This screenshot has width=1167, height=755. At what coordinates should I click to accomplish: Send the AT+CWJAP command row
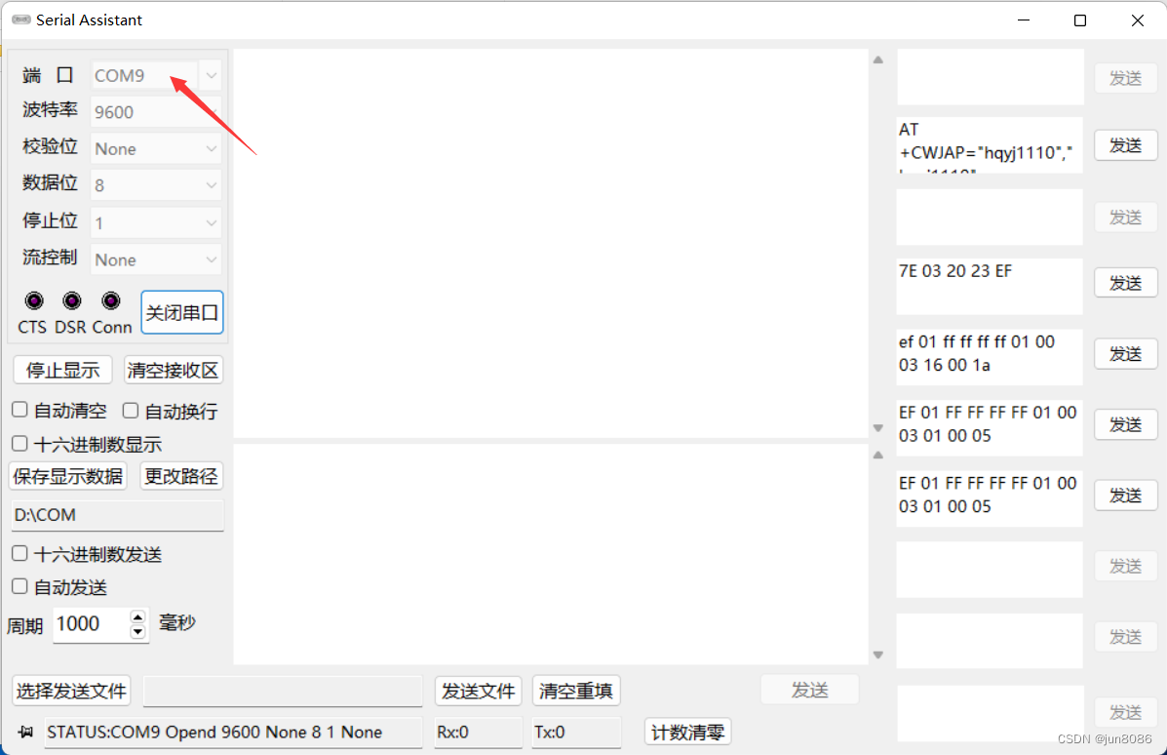(x=1125, y=145)
